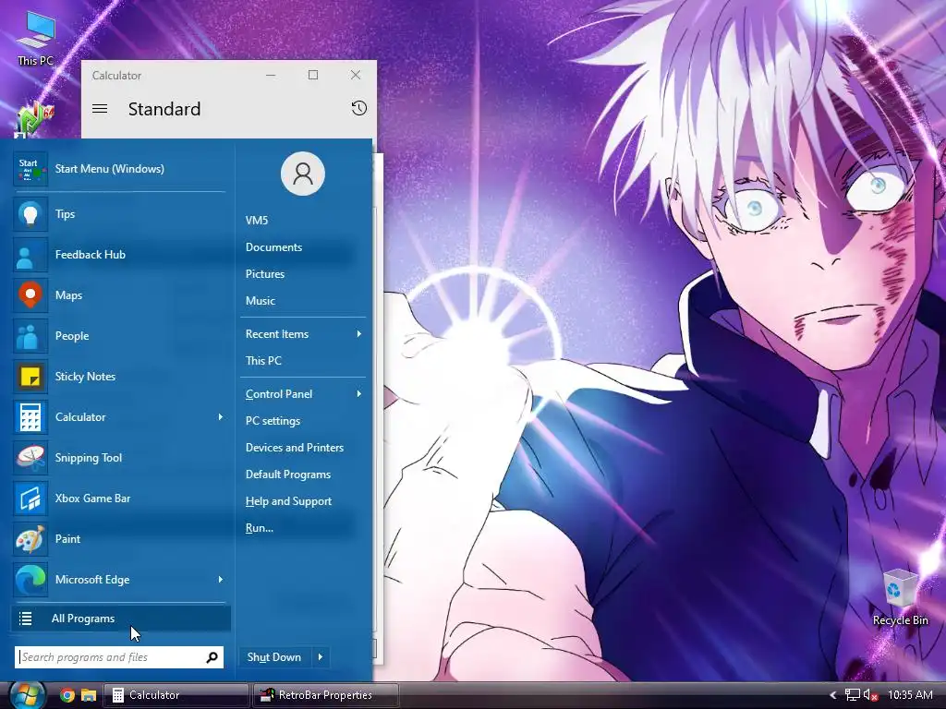The image size is (946, 709).
Task: Click the search magnifier icon
Action: pos(212,657)
